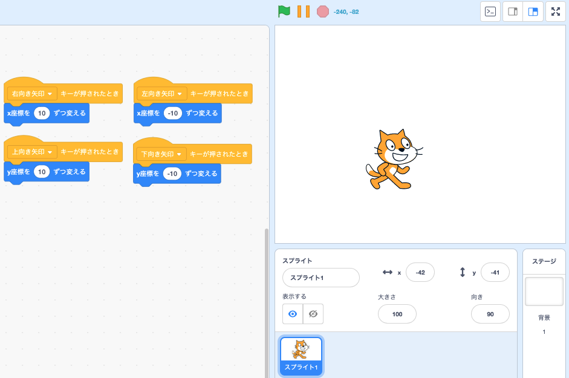Click the 背景 label under stage
The image size is (569, 378).
pyautogui.click(x=544, y=318)
